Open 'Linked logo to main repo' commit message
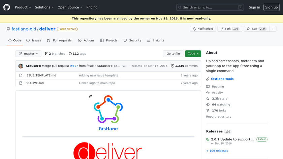283x159 pixels. click(97, 83)
